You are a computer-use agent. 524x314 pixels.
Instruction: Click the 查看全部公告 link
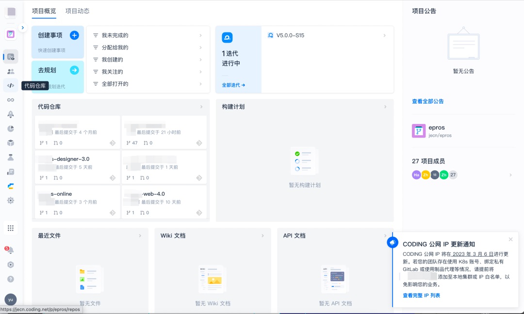[x=428, y=101]
